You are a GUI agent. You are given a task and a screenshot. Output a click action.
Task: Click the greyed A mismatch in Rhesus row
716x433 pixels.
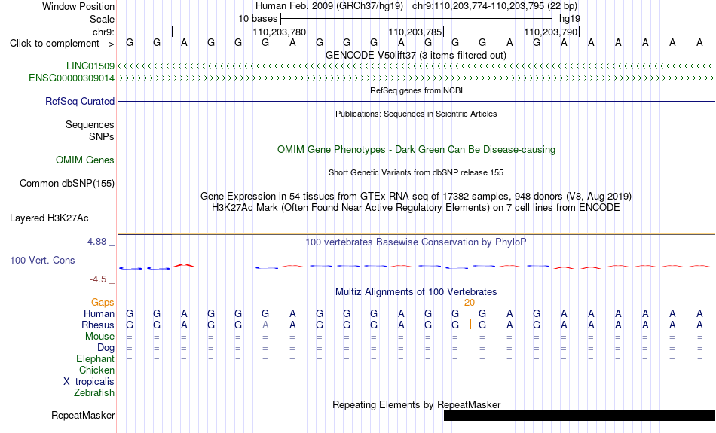pyautogui.click(x=265, y=325)
